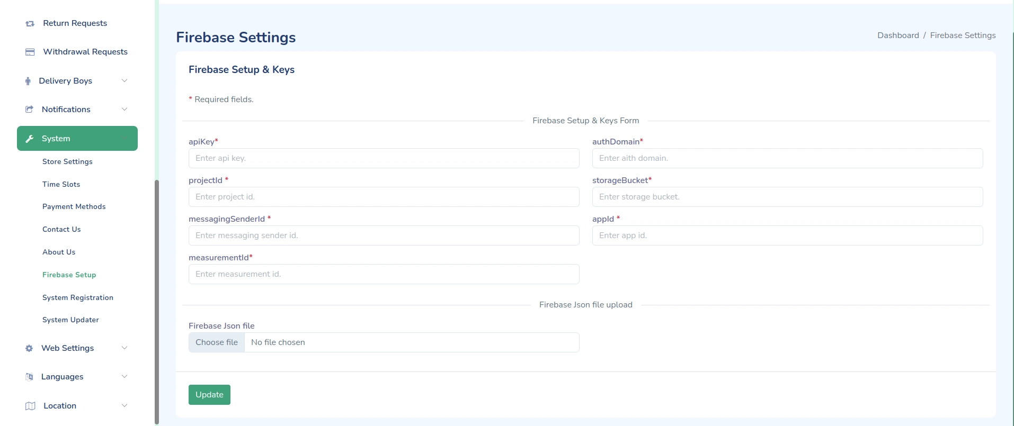Viewport: 1014px width, 426px height.
Task: Expand the Notifications menu chevron
Action: click(124, 109)
